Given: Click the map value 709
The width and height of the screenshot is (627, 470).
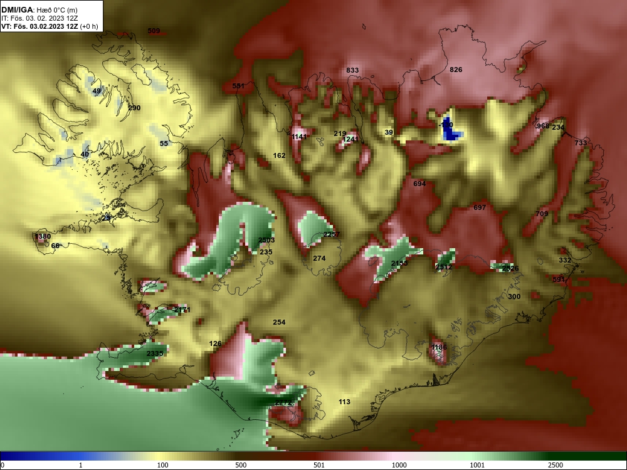Looking at the screenshot, I should pyautogui.click(x=542, y=214).
